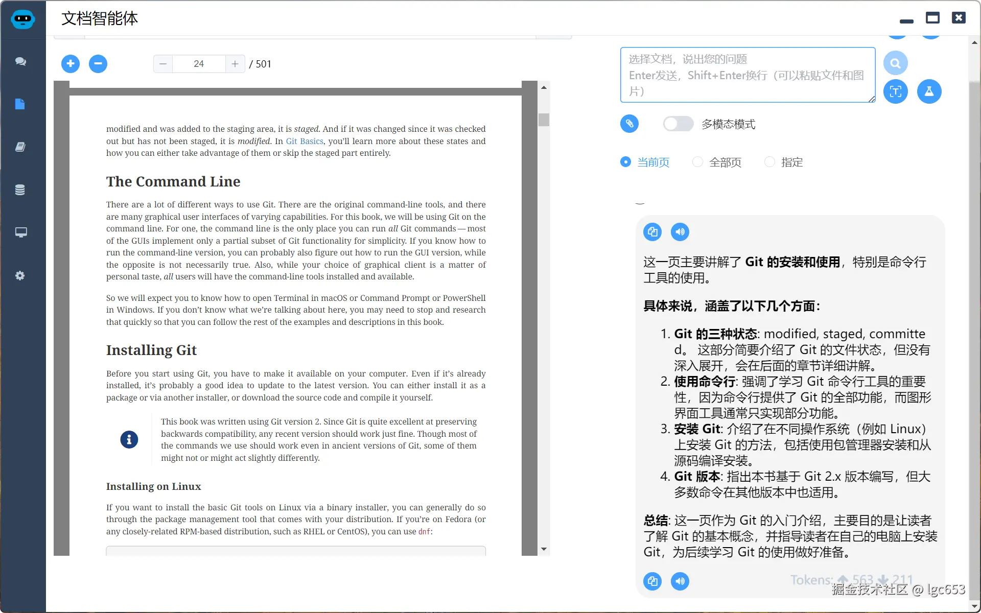Click the page number input showing 24
This screenshot has height=613, width=981.
coord(198,63)
